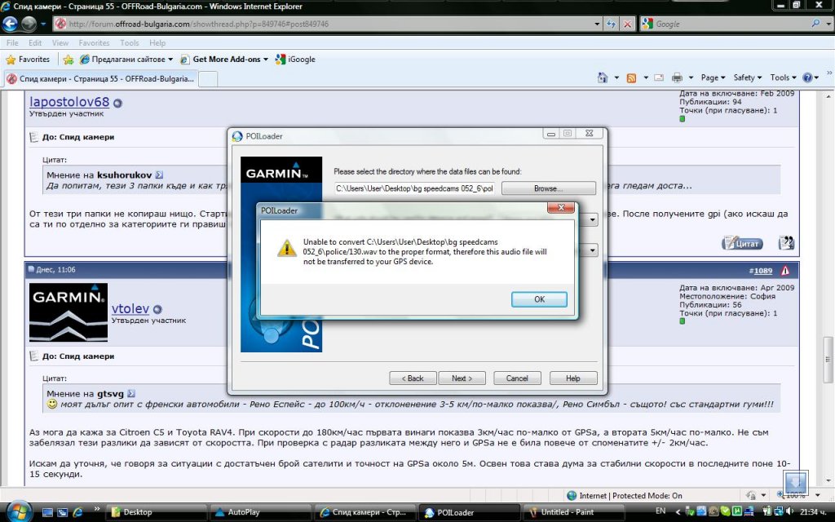Click the Help question mark icon

pos(808,77)
